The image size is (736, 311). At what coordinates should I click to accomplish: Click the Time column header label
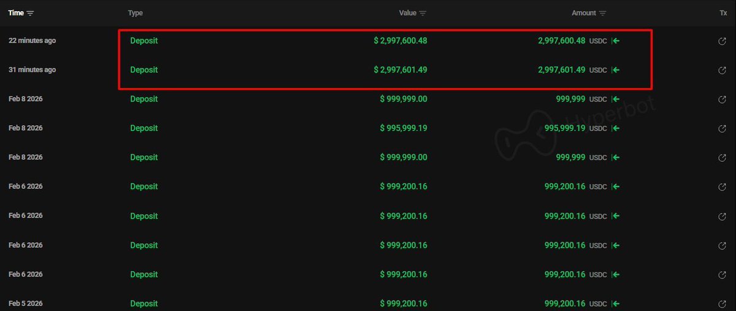tap(16, 13)
